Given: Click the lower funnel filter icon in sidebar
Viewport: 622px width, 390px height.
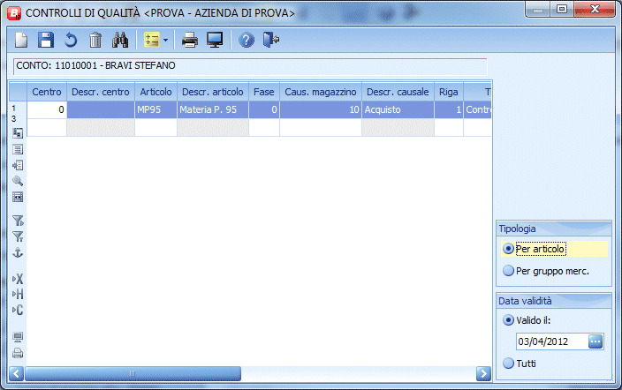Looking at the screenshot, I should pyautogui.click(x=18, y=236).
